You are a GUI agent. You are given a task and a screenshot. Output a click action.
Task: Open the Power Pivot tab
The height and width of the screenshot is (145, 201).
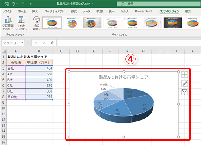(x=144, y=12)
